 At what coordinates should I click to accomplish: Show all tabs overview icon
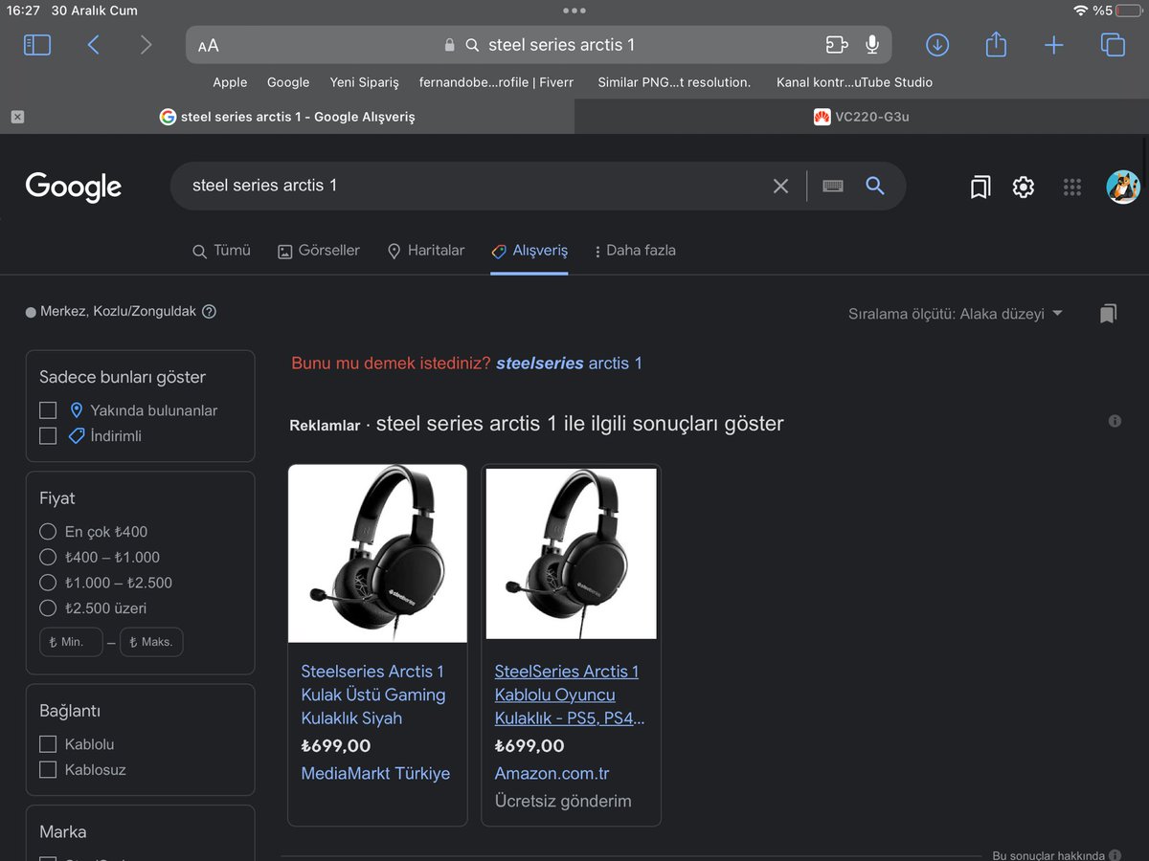click(x=1113, y=45)
